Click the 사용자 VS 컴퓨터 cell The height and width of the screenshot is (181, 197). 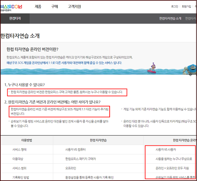point(76,149)
